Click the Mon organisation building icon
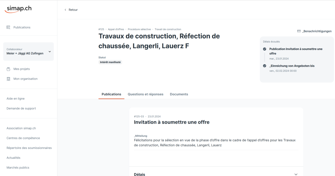Image resolution: width=335 pixels, height=176 pixels. point(9,79)
